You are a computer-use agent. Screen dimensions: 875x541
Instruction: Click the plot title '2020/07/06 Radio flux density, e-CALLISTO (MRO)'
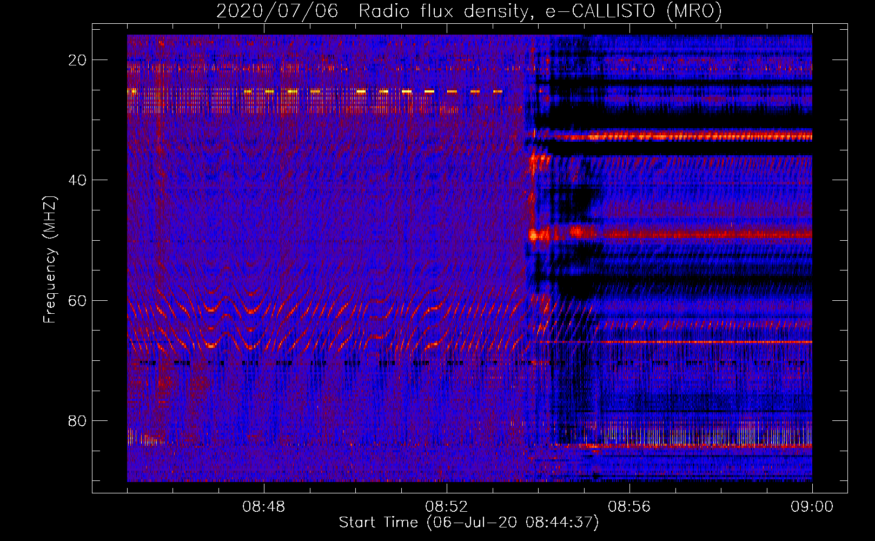(x=469, y=11)
